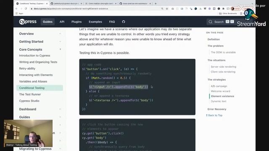Screen dimensions: 269x151
Task: Open the Cypress logo home link
Action: [28, 22]
